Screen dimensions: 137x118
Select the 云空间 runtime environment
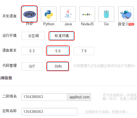(x=33, y=36)
